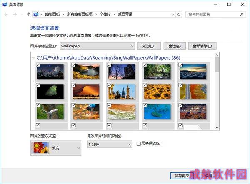
Task: Select the blue coastline sunset thumbnail
Action: [193, 72]
